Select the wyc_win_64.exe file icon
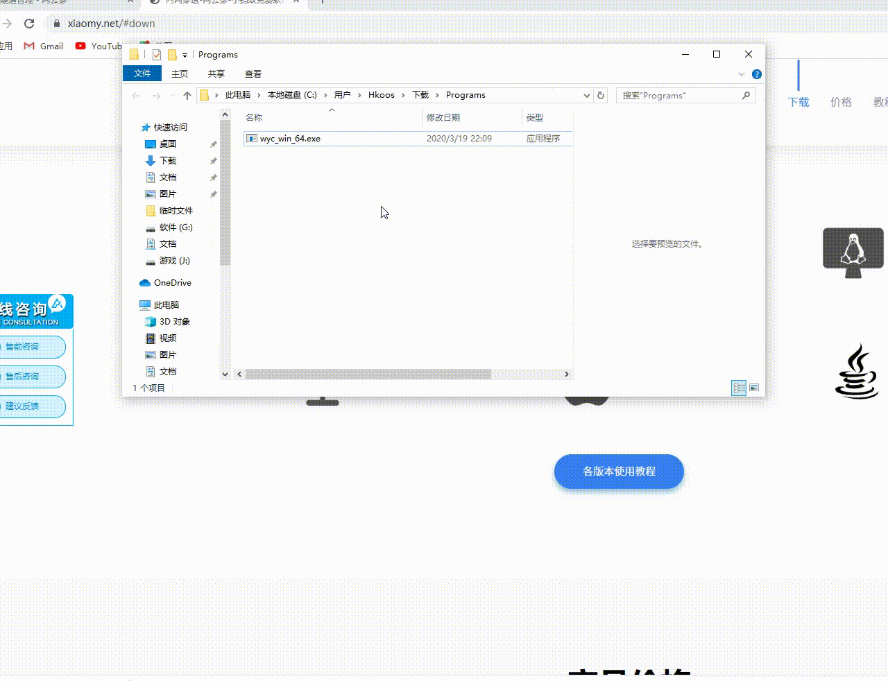Viewport: 888px width, 681px height. tap(252, 139)
